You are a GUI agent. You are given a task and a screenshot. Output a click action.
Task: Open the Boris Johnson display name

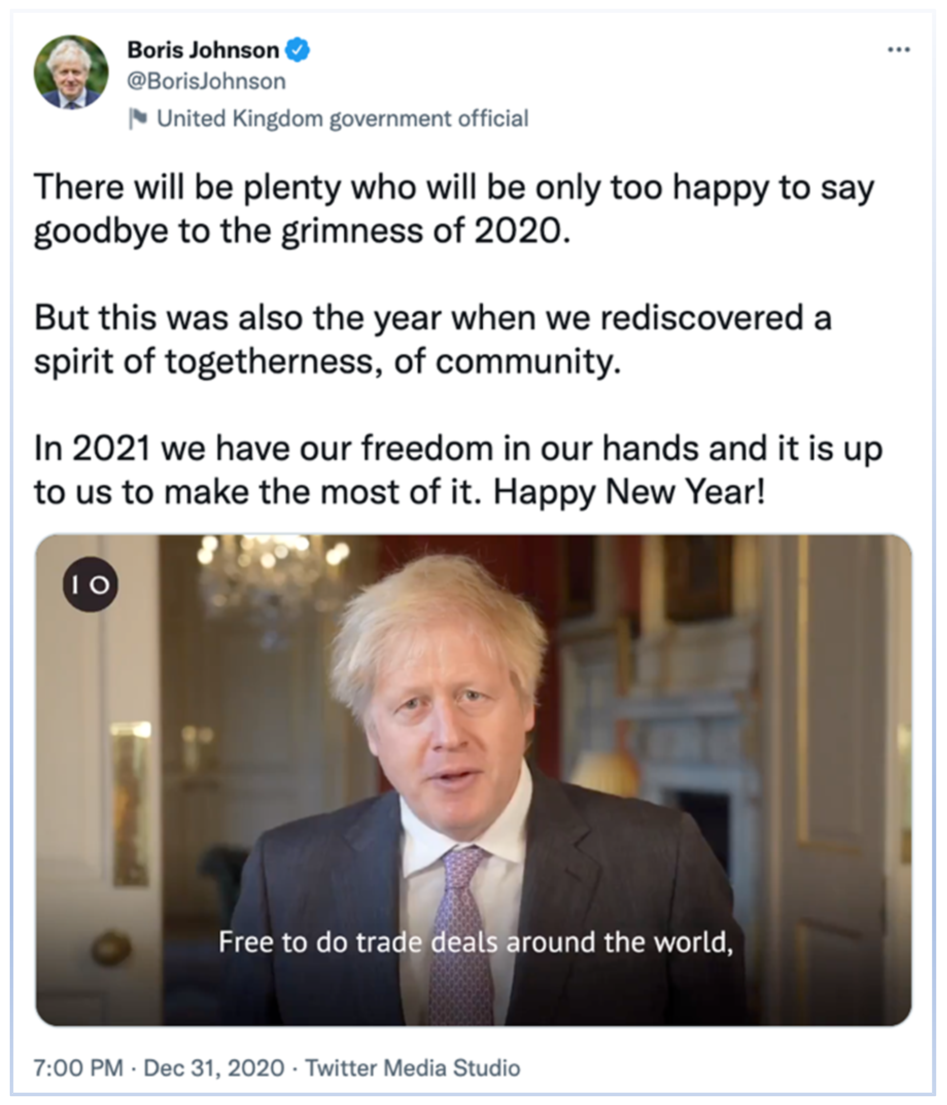click(x=203, y=50)
